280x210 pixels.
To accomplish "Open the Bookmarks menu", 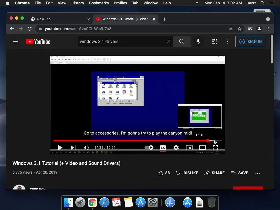I will coord(99,3).
